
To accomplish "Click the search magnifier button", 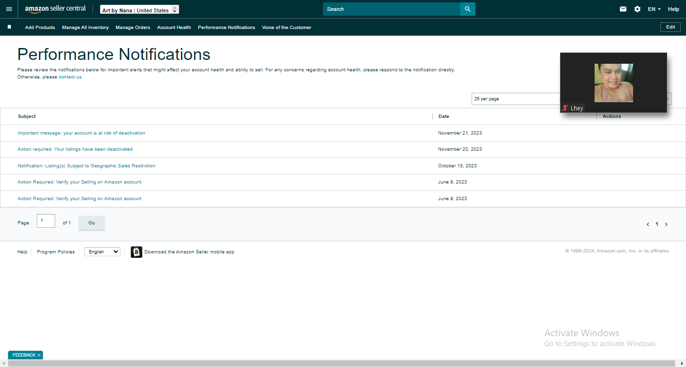I will [x=468, y=9].
